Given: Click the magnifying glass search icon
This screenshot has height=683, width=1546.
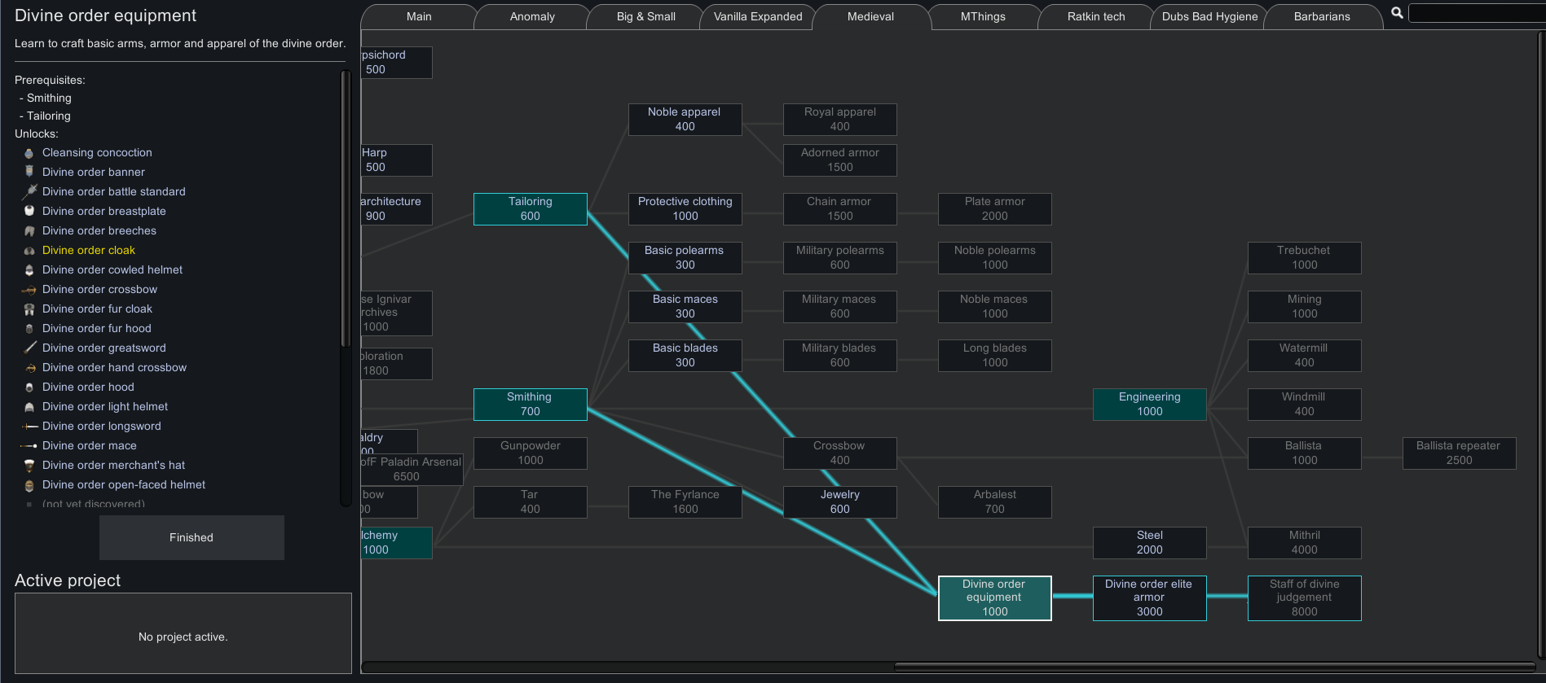Looking at the screenshot, I should click(x=1397, y=13).
